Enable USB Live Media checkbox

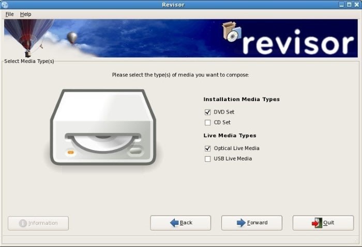coord(207,159)
